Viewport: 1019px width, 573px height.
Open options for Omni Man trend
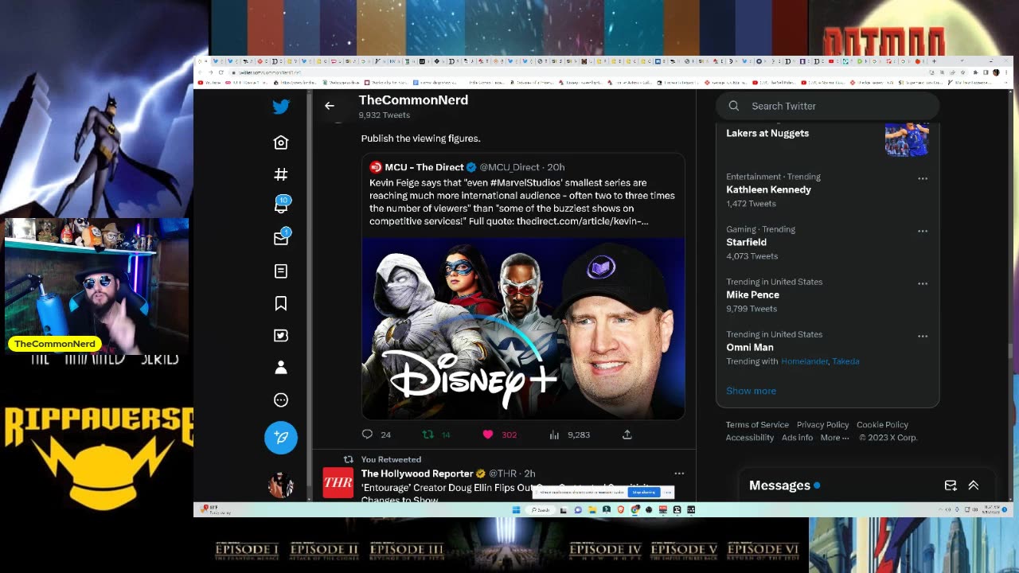coord(923,336)
